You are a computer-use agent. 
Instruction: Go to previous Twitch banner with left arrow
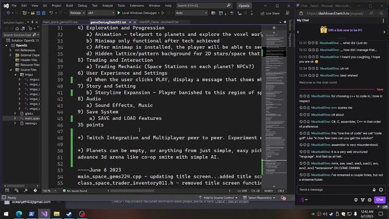(x=298, y=32)
